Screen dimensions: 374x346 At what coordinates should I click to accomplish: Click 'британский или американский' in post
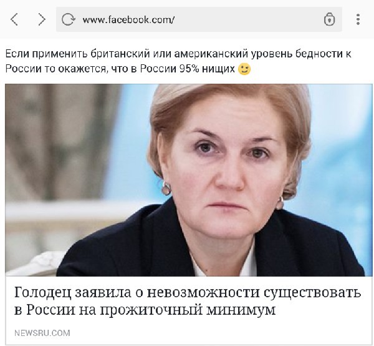click(169, 54)
